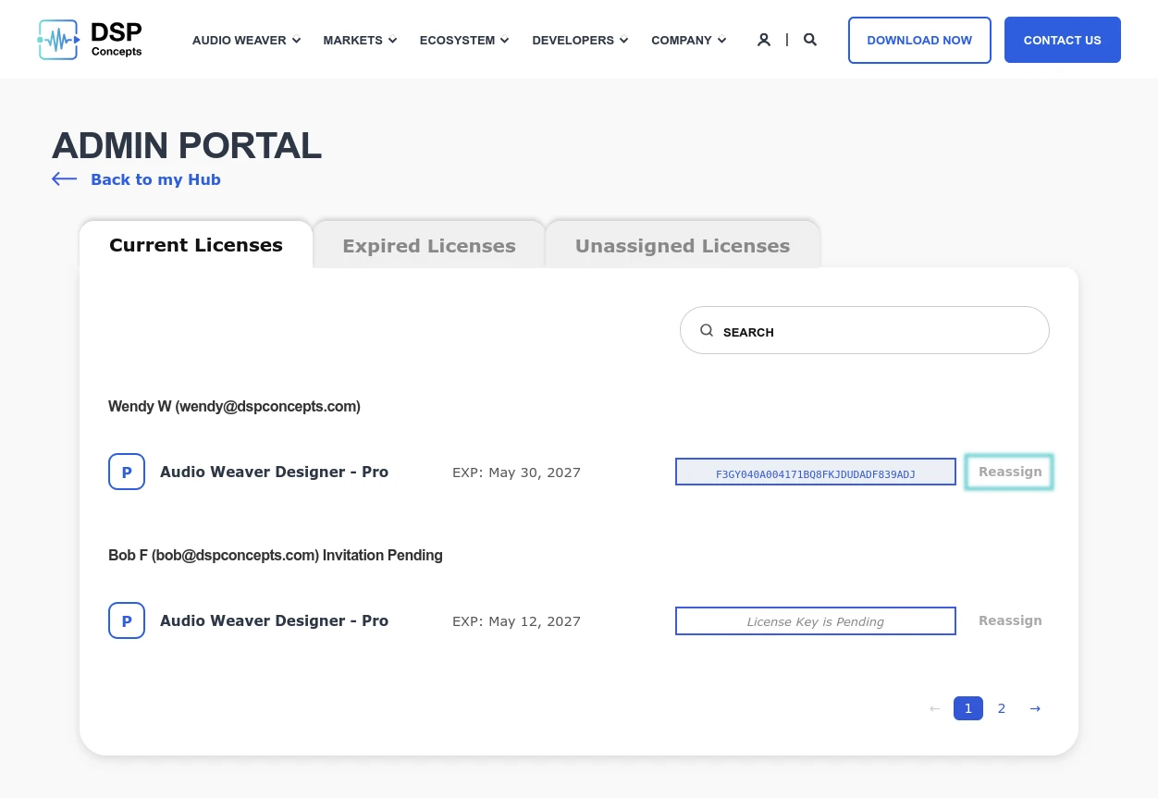Click the Bob F Invitation Pending heading
This screenshot has width=1158, height=798.
coord(276,555)
